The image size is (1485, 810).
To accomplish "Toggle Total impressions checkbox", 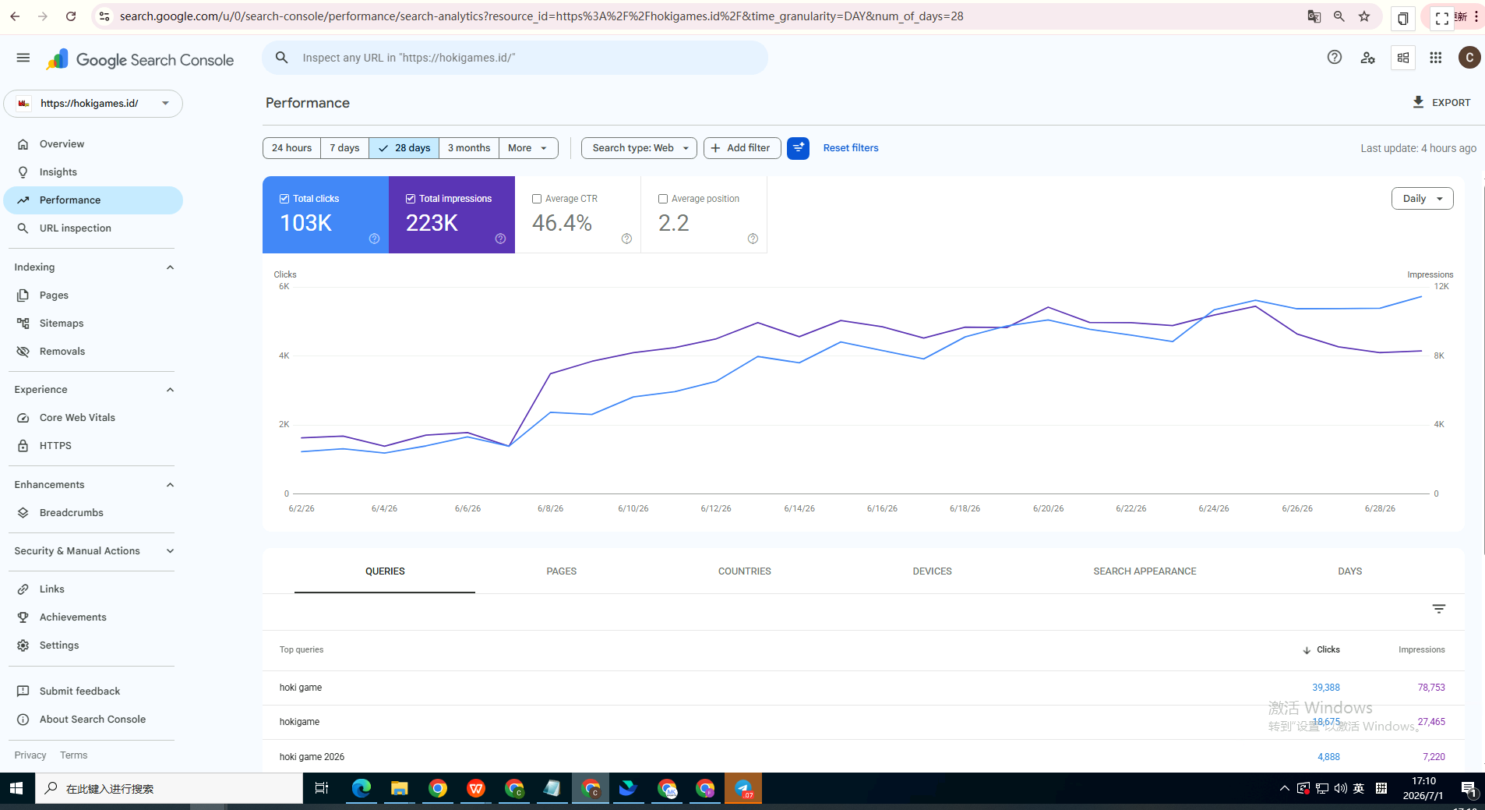I will click(x=411, y=199).
